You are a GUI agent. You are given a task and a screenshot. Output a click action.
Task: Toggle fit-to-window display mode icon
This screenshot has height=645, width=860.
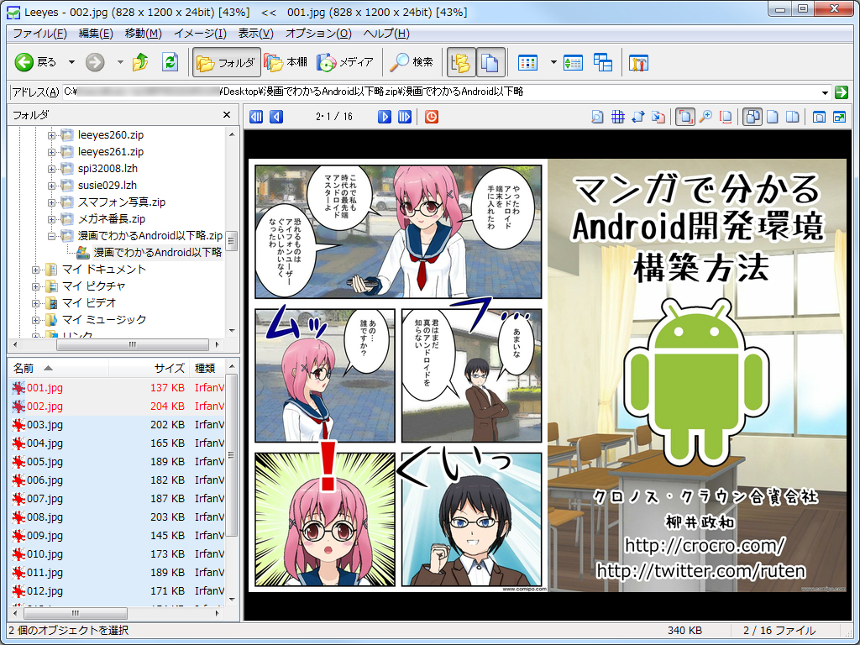tap(684, 117)
